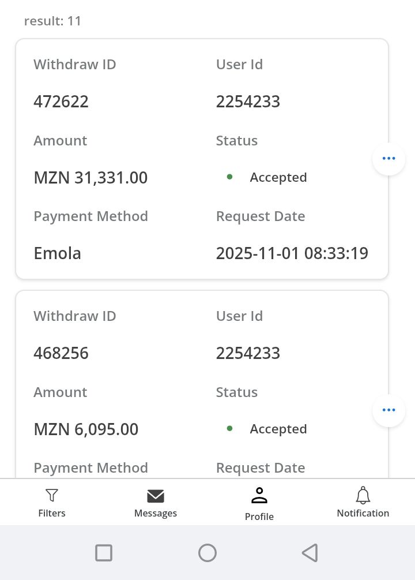The image size is (415, 580).
Task: Open three-dot menu for withdraw 468256
Action: [389, 410]
